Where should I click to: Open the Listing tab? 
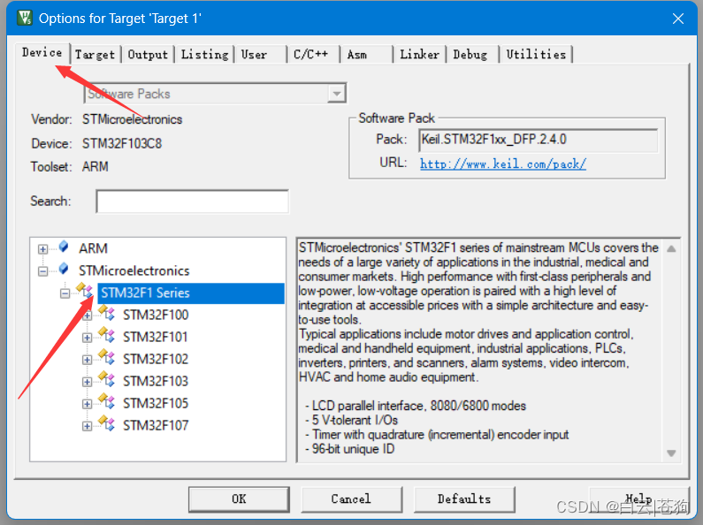point(204,55)
